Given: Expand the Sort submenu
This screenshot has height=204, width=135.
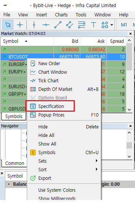Looking at the screenshot, I should (x=64, y=170).
